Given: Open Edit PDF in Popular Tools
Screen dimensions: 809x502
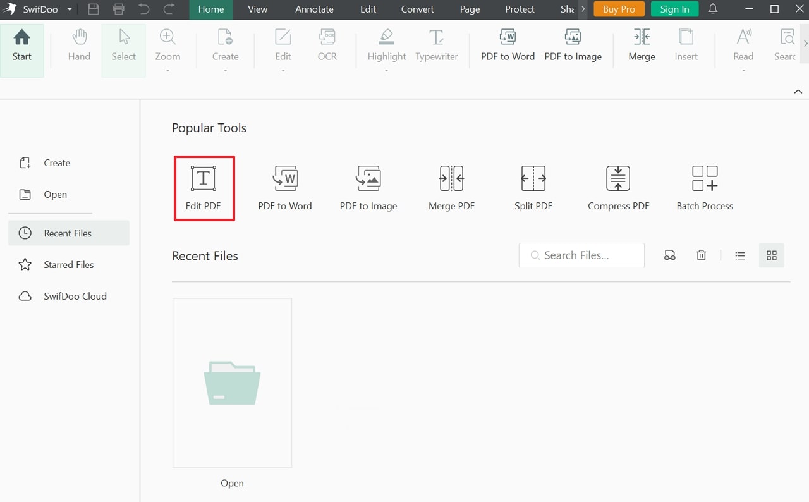Looking at the screenshot, I should [204, 188].
